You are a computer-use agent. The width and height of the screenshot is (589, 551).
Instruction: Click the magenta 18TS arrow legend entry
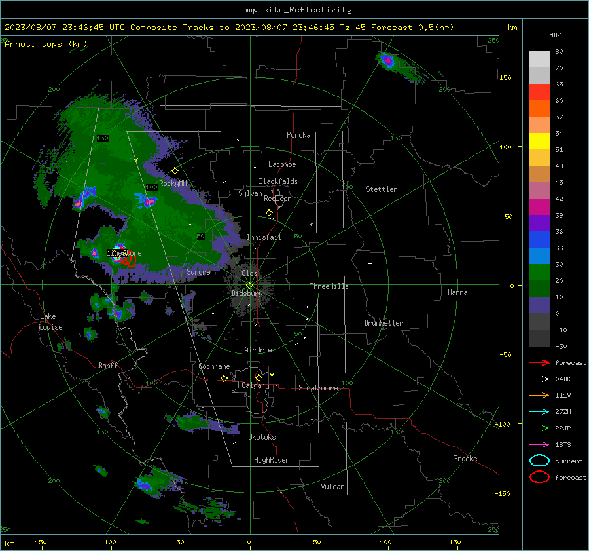(539, 445)
